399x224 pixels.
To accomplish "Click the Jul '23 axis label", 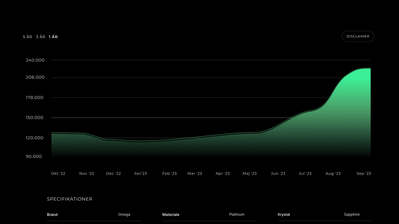I will [x=305, y=174].
